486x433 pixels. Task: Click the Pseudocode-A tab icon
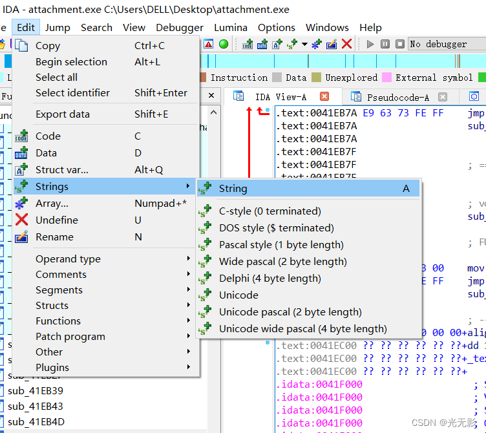click(x=356, y=97)
